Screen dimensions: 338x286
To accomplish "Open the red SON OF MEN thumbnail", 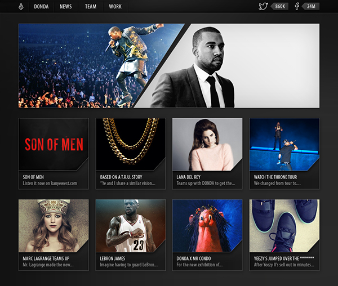I will (x=54, y=144).
